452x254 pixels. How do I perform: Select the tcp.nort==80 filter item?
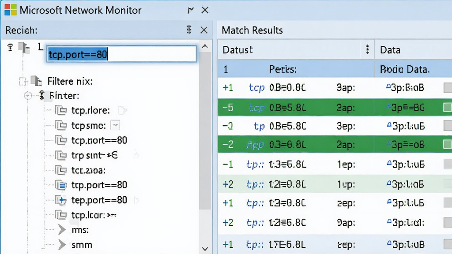[99, 140]
